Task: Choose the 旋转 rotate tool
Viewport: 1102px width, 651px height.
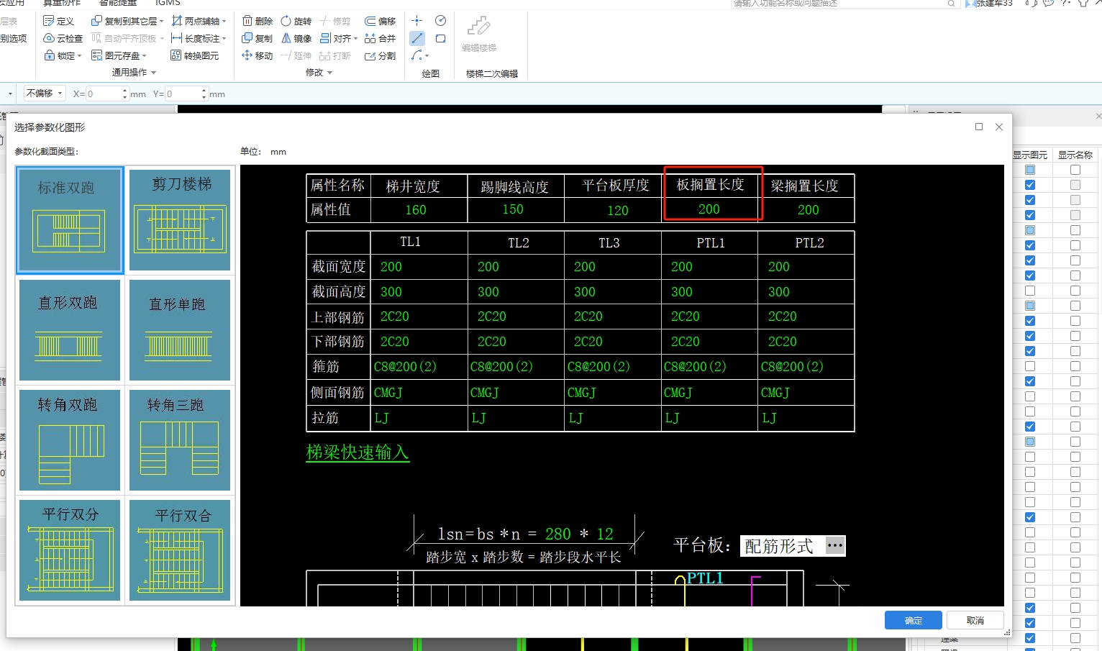Action: (296, 22)
